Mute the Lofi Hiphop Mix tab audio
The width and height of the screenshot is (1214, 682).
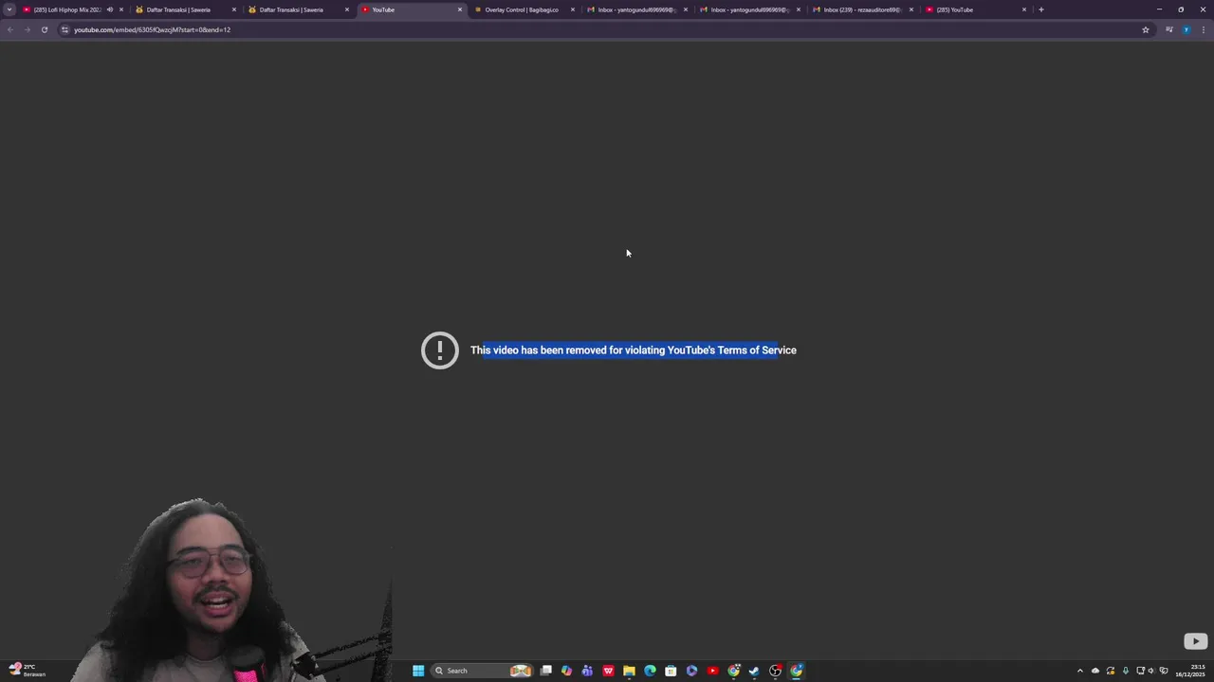tap(110, 9)
